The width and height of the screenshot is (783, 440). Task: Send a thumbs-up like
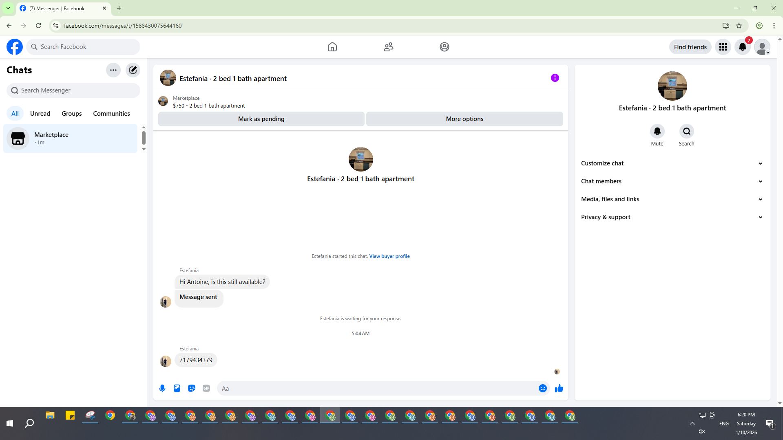pyautogui.click(x=559, y=388)
